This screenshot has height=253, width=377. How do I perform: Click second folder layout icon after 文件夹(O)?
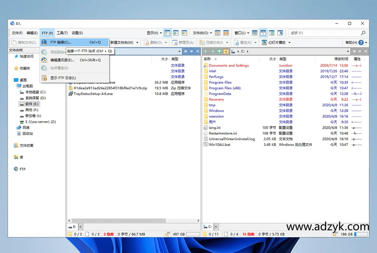pos(226,33)
